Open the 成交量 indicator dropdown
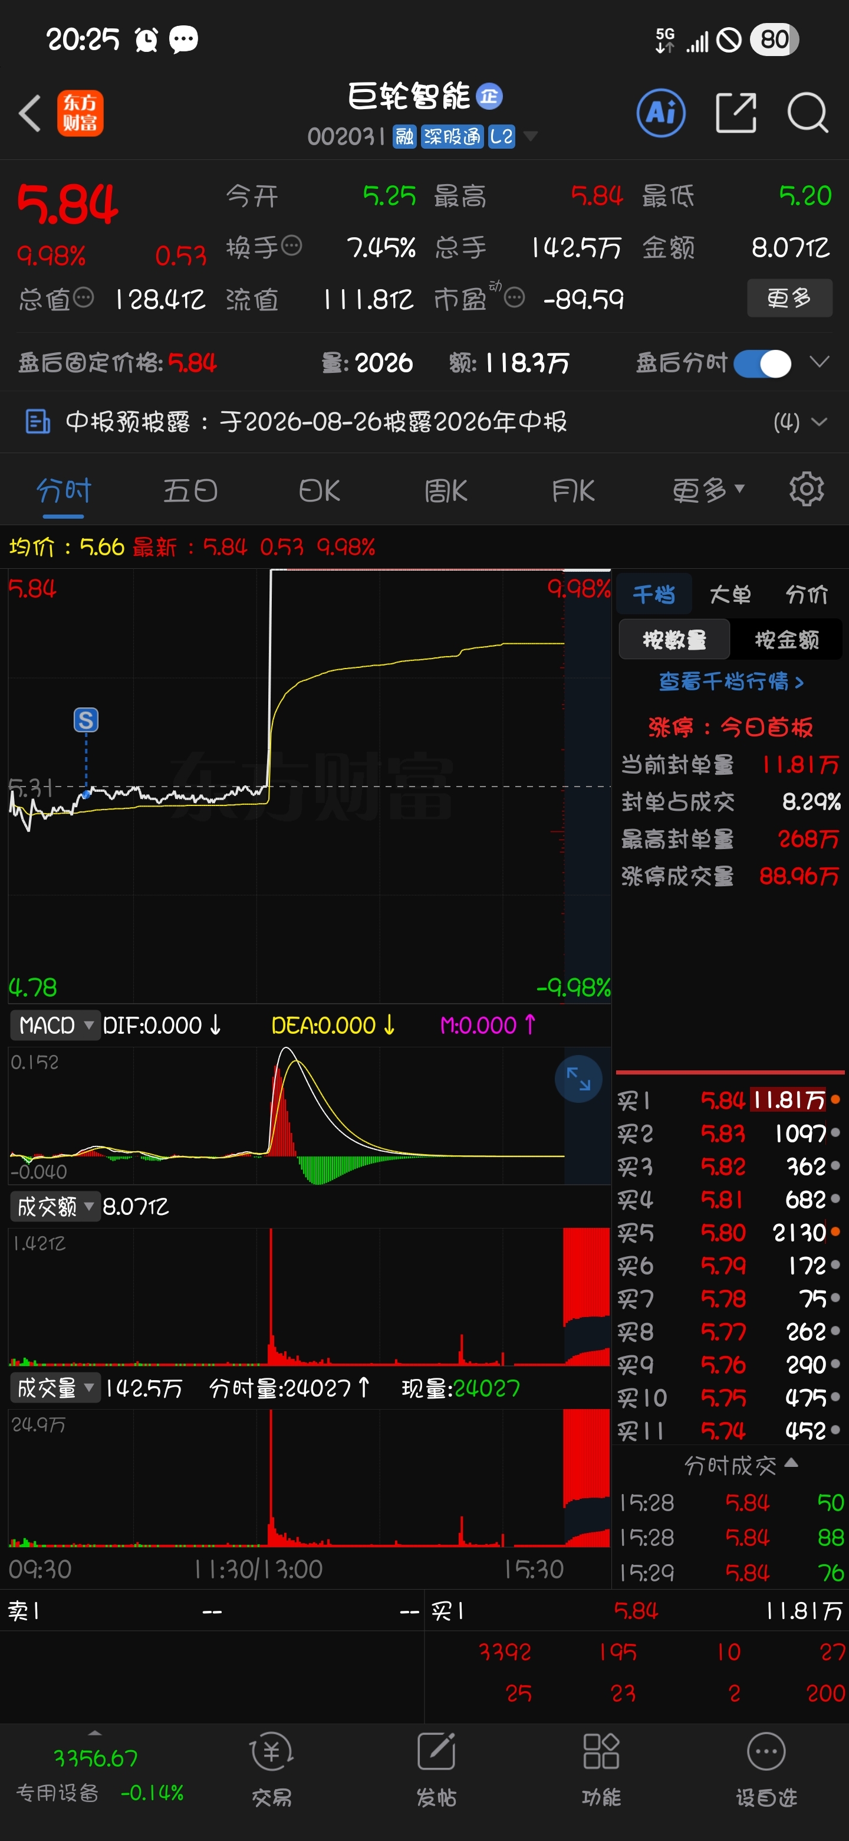849x1841 pixels. click(55, 1388)
